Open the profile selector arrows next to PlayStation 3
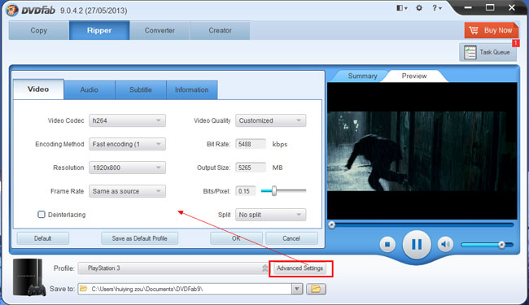The width and height of the screenshot is (529, 305). pos(264,268)
